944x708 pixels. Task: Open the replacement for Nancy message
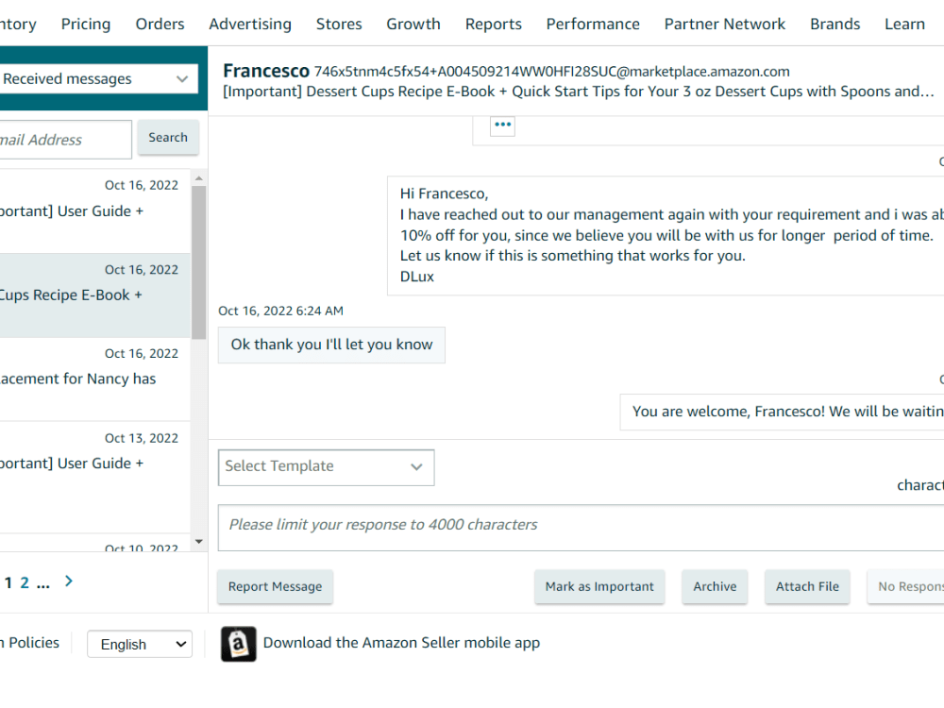pyautogui.click(x=95, y=379)
